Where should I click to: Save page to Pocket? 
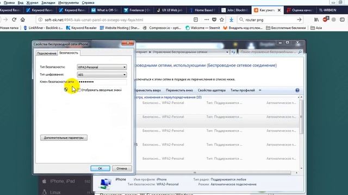(214, 19)
